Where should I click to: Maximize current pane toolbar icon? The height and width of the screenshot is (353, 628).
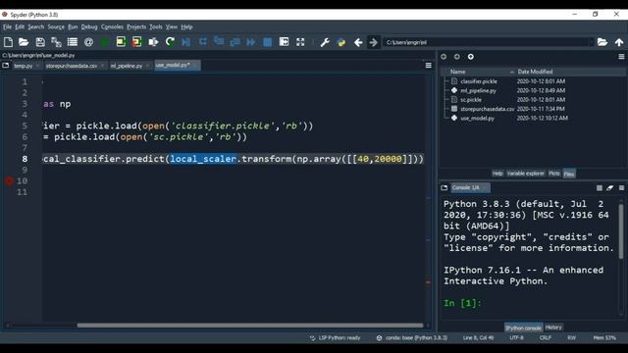(284, 42)
